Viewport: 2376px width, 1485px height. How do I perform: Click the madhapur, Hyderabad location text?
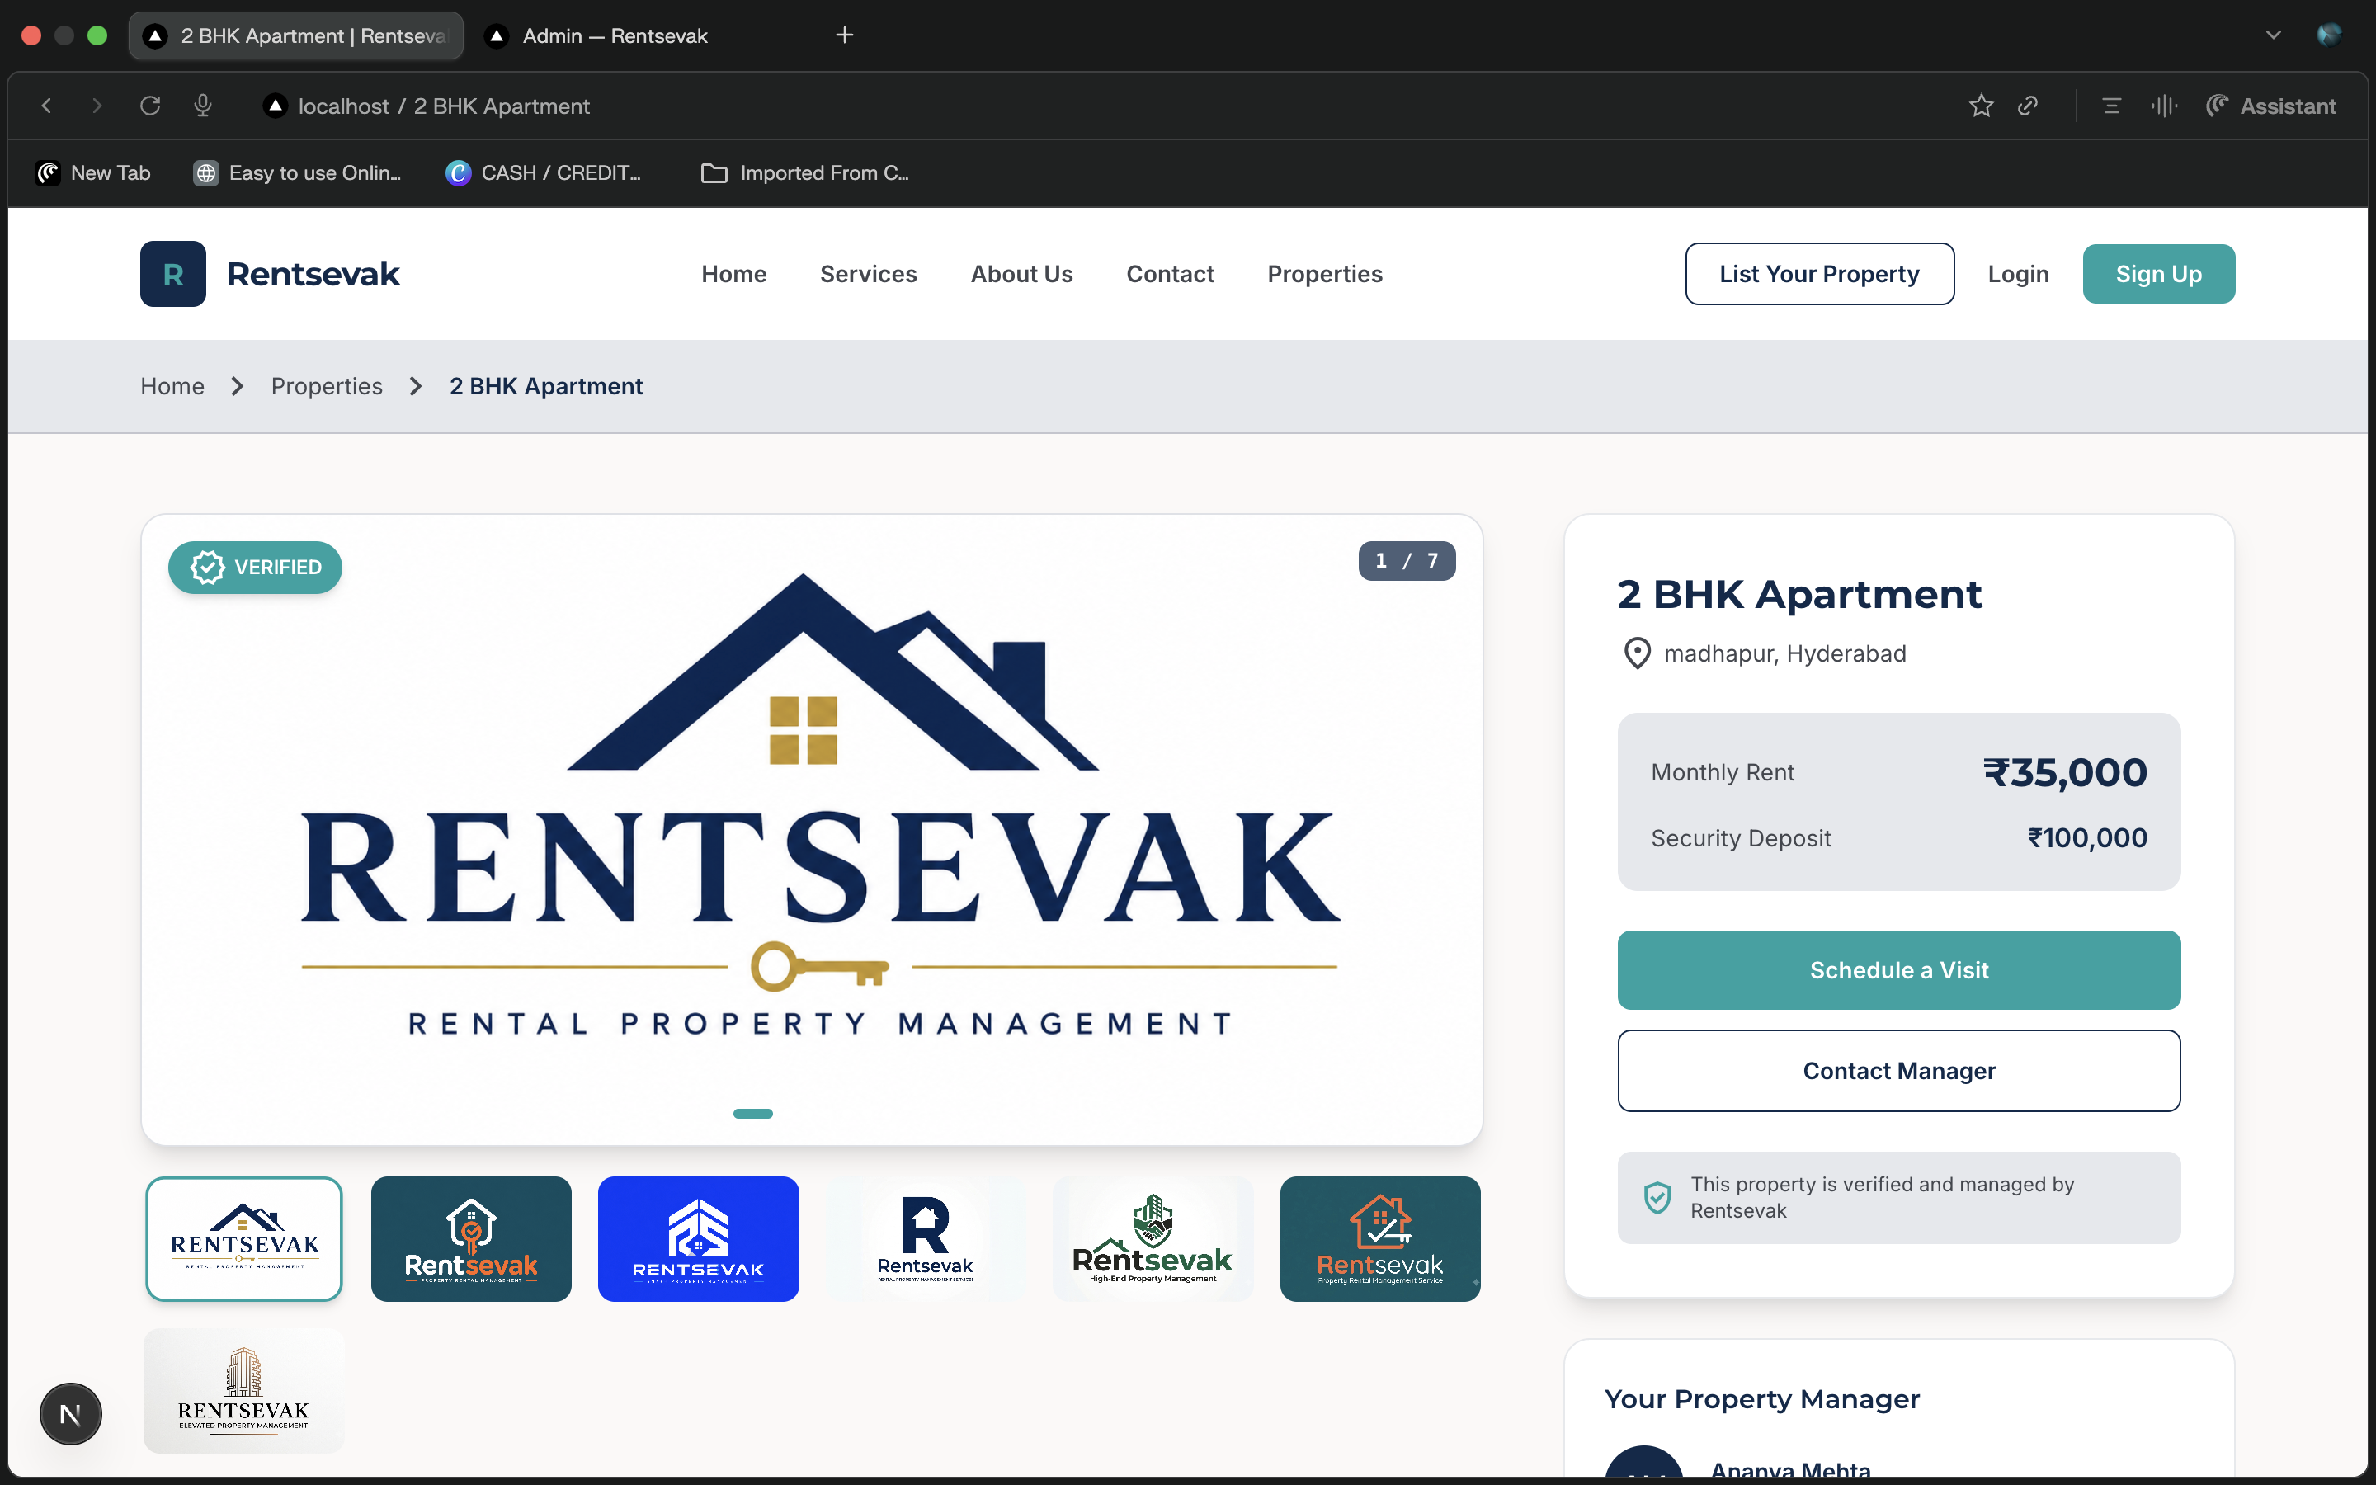coord(1785,653)
